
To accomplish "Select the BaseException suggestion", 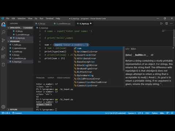I will [98, 62].
